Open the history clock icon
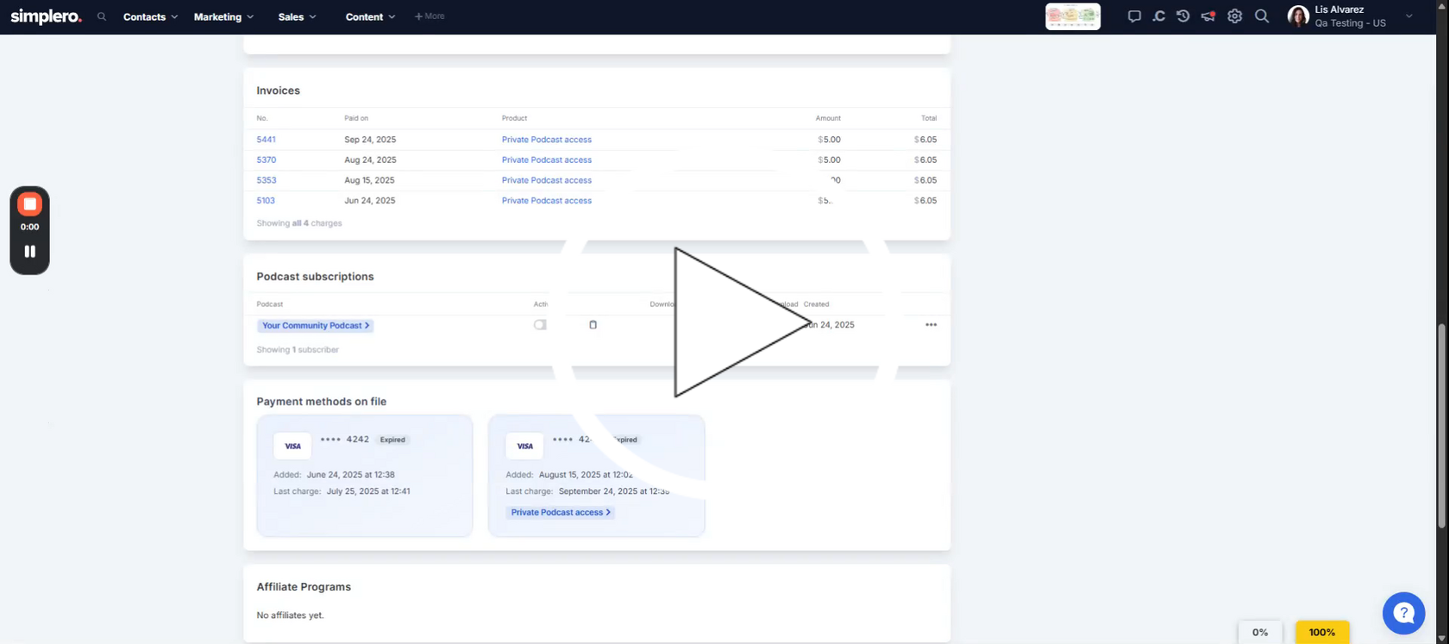The image size is (1449, 644). click(1183, 16)
